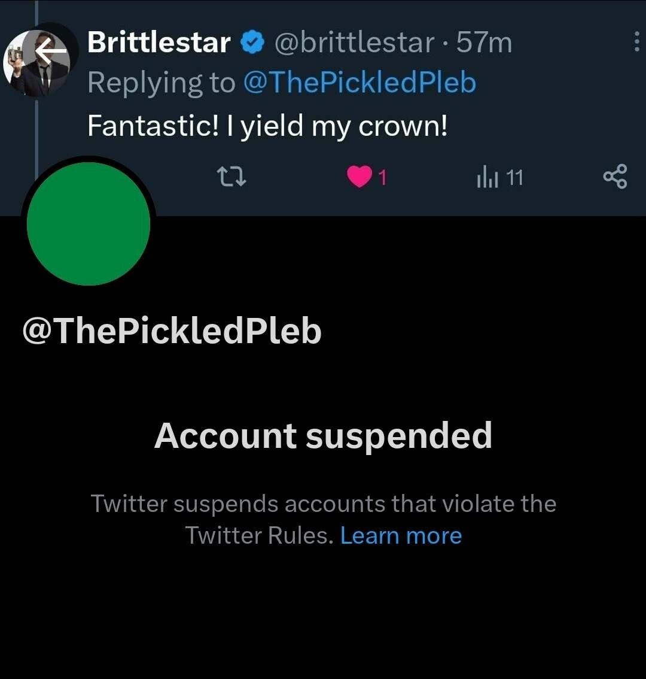Open Brittlestar display name profile link
646x679 pixels.
coord(159,43)
